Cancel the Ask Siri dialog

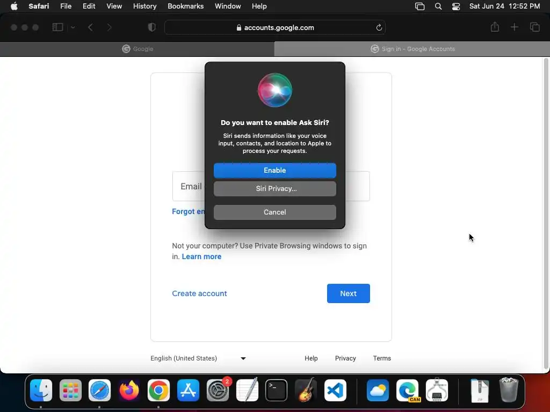(x=274, y=212)
